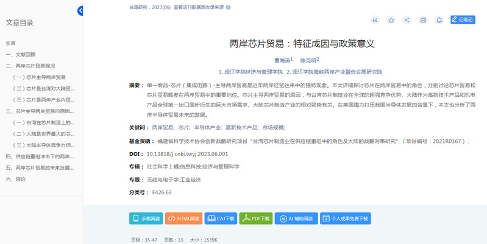
Task: Download the article as PDF
Action: (256, 218)
